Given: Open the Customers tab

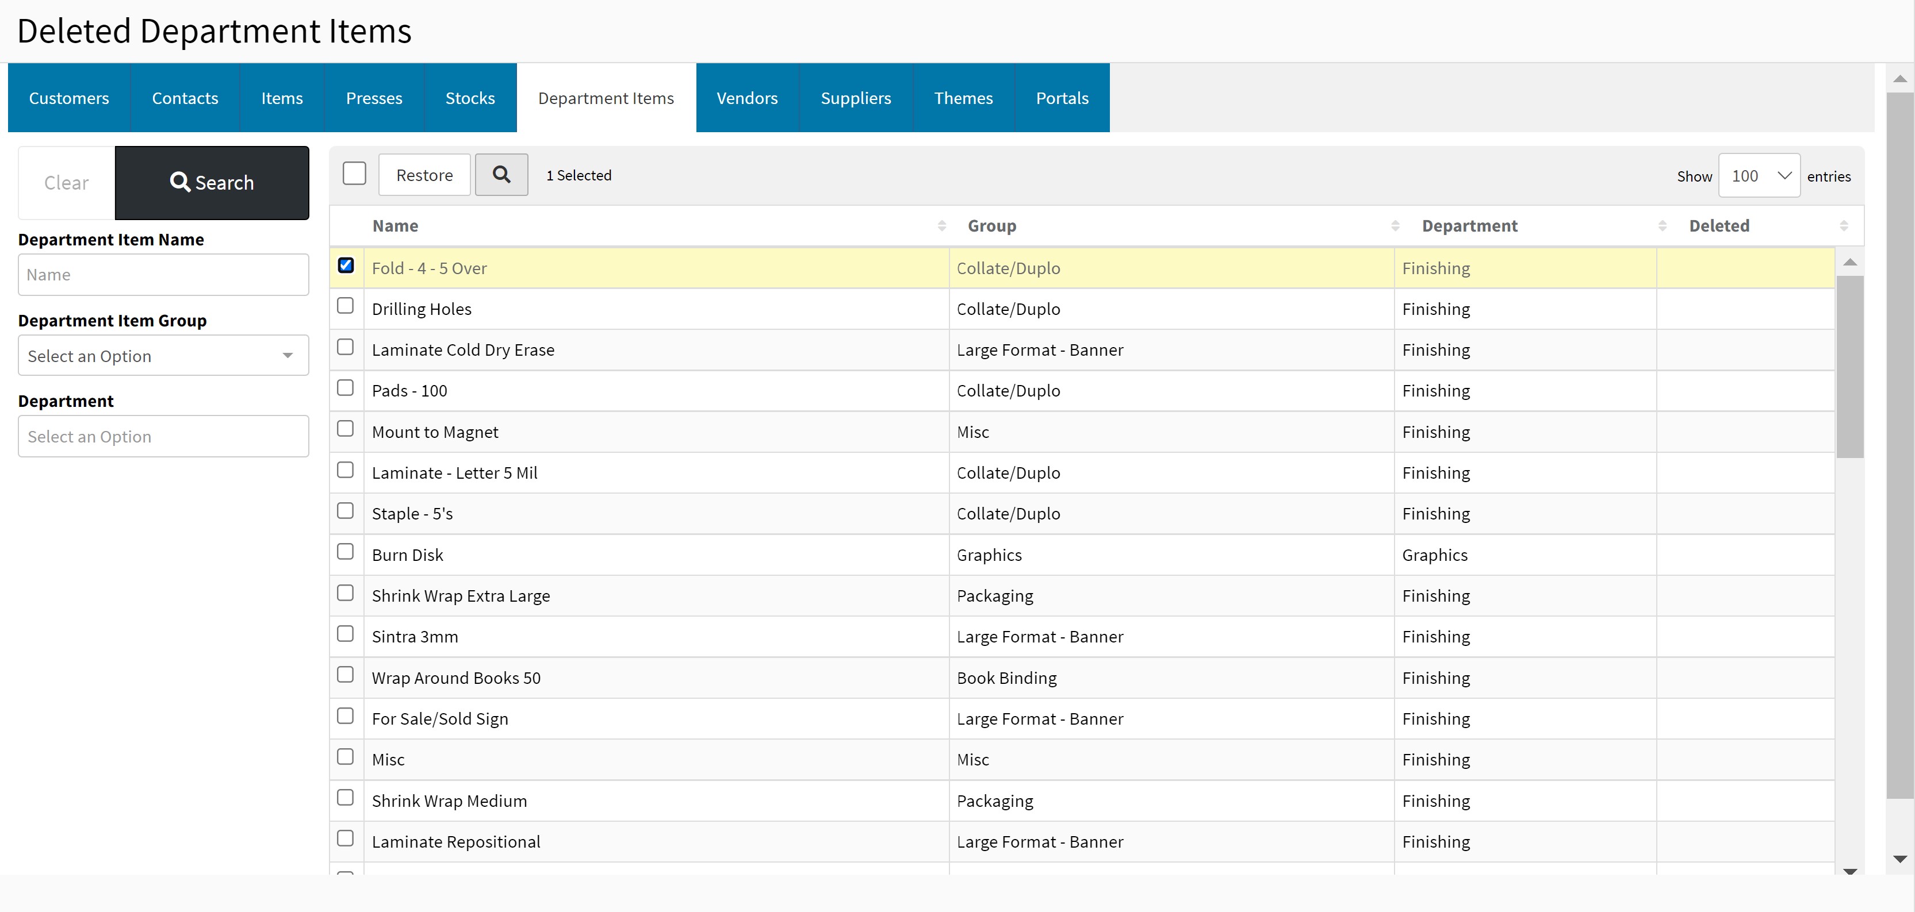Looking at the screenshot, I should pyautogui.click(x=68, y=98).
